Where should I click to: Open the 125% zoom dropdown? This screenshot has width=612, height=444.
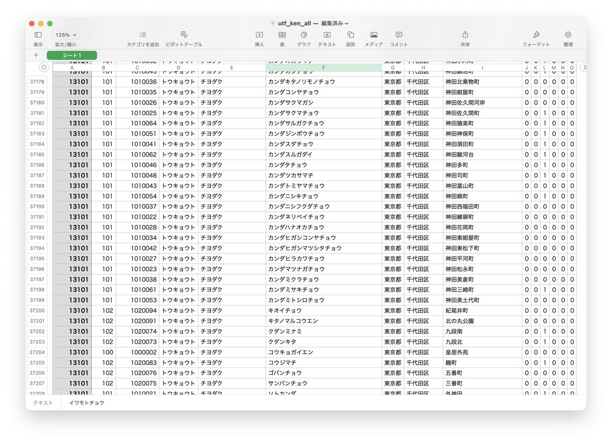click(65, 35)
